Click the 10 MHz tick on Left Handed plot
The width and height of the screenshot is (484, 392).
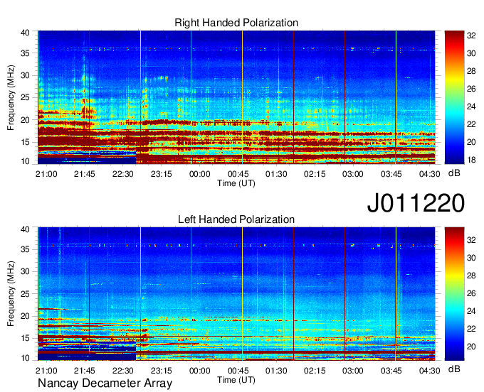point(25,358)
